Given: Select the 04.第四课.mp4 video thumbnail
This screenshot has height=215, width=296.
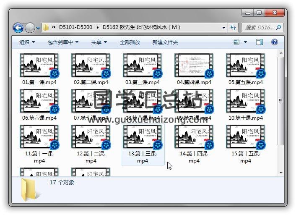Looking at the screenshot, I should (194, 66).
